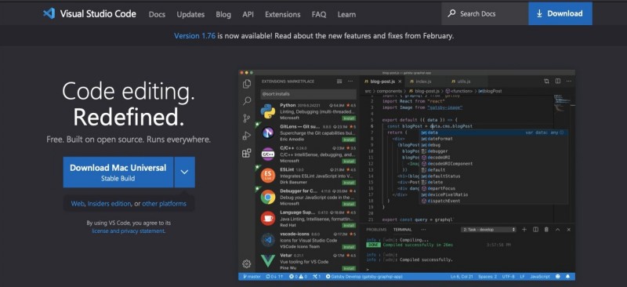Screen dimensions: 627x287
Task: Click the open changes icon in editor toolbar
Action: pos(546,82)
